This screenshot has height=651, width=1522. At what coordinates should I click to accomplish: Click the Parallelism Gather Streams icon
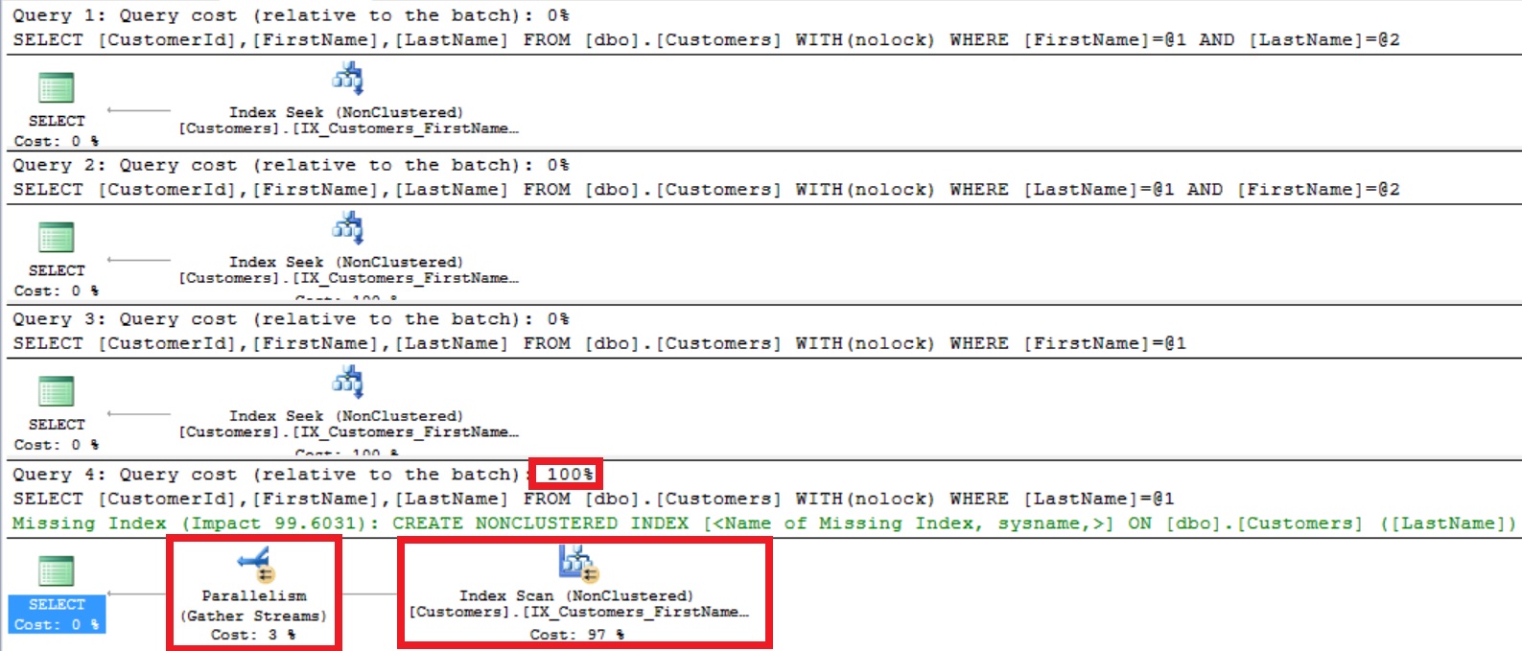pyautogui.click(x=256, y=564)
